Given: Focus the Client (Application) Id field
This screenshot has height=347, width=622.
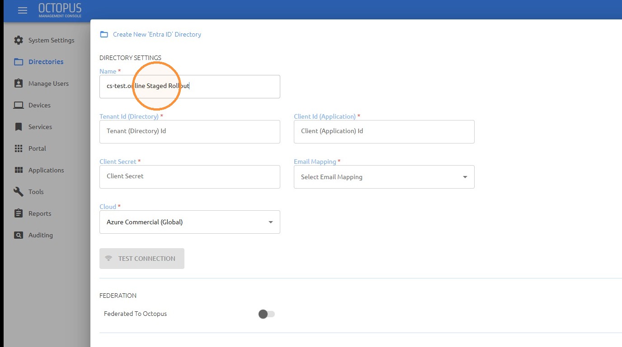Looking at the screenshot, I should click(x=384, y=132).
